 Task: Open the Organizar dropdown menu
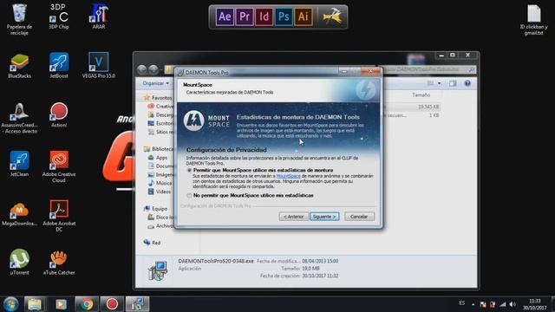click(x=156, y=83)
